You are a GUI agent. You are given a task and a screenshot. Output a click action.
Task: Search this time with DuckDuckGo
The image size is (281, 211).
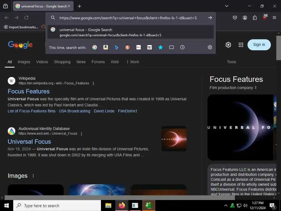[x=127, y=47]
